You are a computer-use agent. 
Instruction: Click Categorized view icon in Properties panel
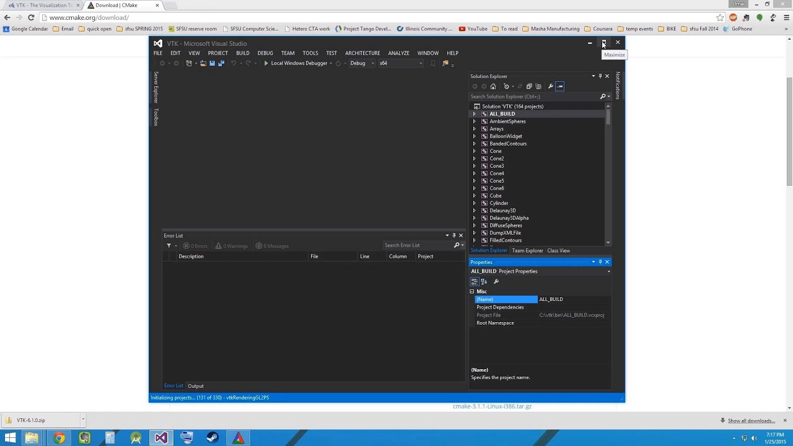(x=475, y=282)
